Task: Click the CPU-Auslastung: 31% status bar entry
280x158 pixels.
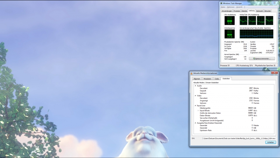Action: [x=244, y=66]
